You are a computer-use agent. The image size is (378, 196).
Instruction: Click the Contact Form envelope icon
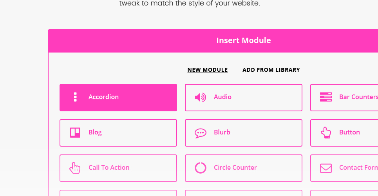pos(326,168)
